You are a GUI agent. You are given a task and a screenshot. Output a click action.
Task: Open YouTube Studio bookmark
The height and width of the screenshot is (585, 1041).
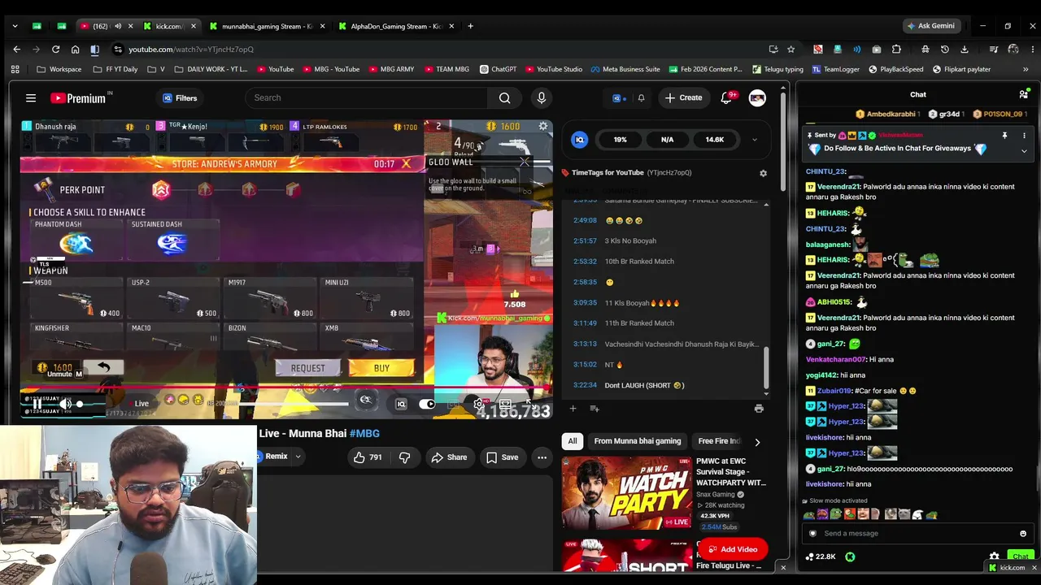tap(554, 69)
